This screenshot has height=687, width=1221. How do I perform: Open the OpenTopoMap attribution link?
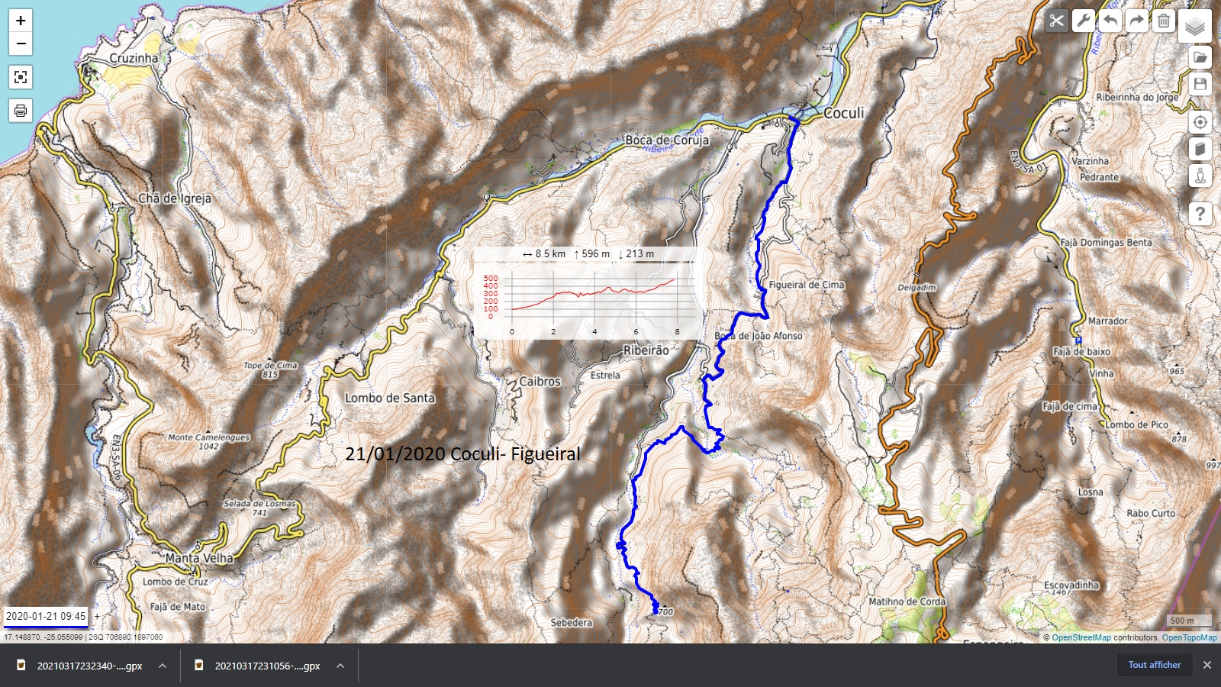coord(1190,637)
